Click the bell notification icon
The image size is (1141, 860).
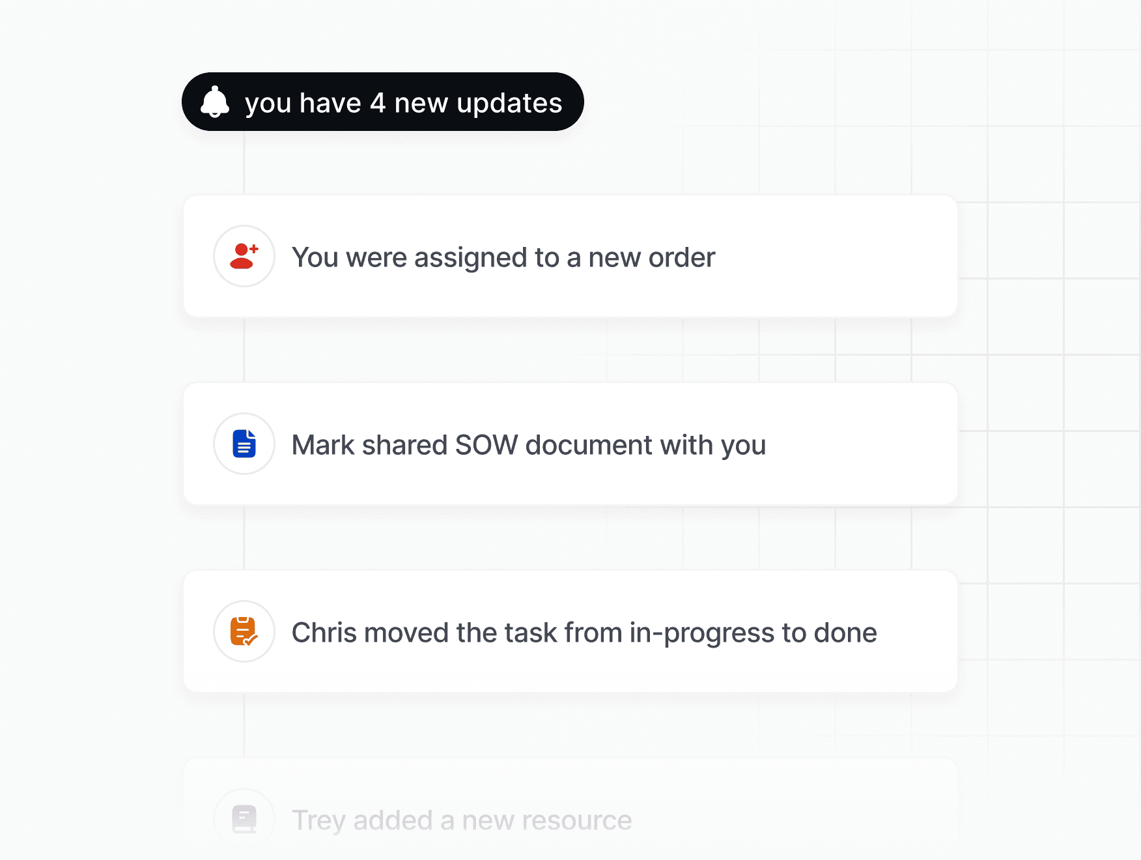point(215,102)
